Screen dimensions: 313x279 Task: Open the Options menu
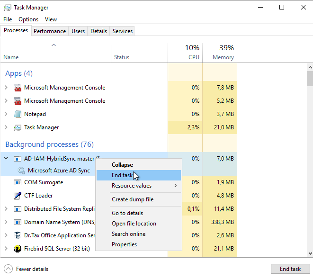pyautogui.click(x=28, y=19)
